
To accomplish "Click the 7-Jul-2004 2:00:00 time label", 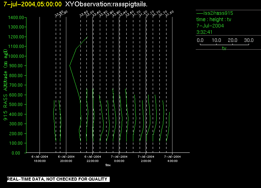I will pyautogui.click(x=146, y=159).
